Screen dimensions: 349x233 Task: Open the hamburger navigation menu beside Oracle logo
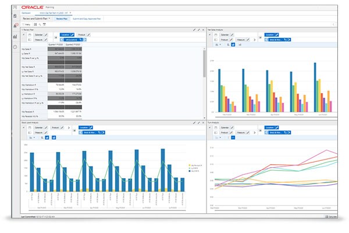[x=15, y=8]
